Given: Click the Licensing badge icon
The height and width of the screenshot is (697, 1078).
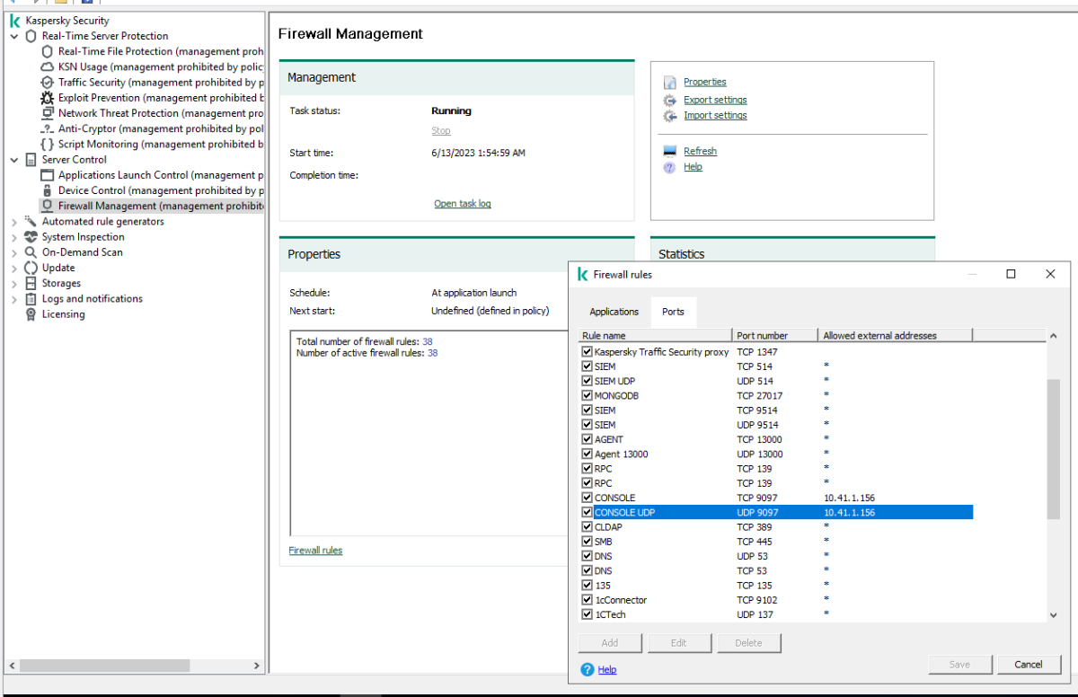Looking at the screenshot, I should (31, 314).
